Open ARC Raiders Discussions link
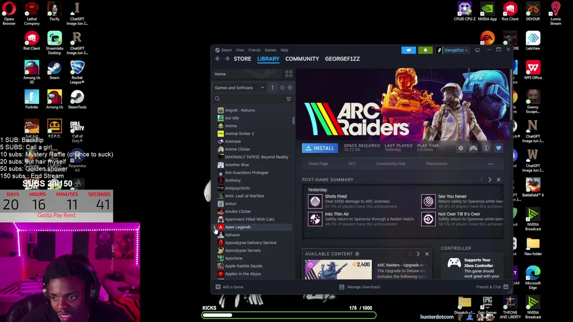Screen dimensions: 573x322 click(x=436, y=164)
